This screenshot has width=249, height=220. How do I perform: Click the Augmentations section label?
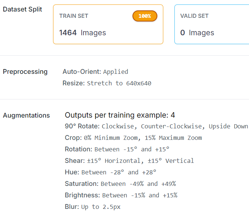click(26, 115)
